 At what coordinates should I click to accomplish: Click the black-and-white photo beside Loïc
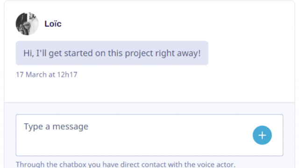click(x=27, y=24)
